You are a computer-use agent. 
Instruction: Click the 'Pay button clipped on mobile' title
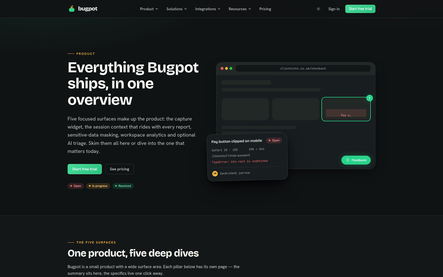tap(237, 141)
